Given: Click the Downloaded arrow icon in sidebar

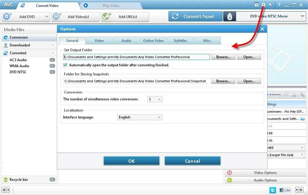Looking at the screenshot, I should click(6, 45).
